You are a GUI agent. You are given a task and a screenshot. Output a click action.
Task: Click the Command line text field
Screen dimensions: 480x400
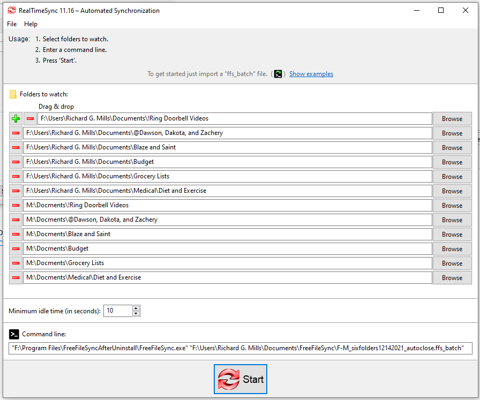tap(241, 348)
